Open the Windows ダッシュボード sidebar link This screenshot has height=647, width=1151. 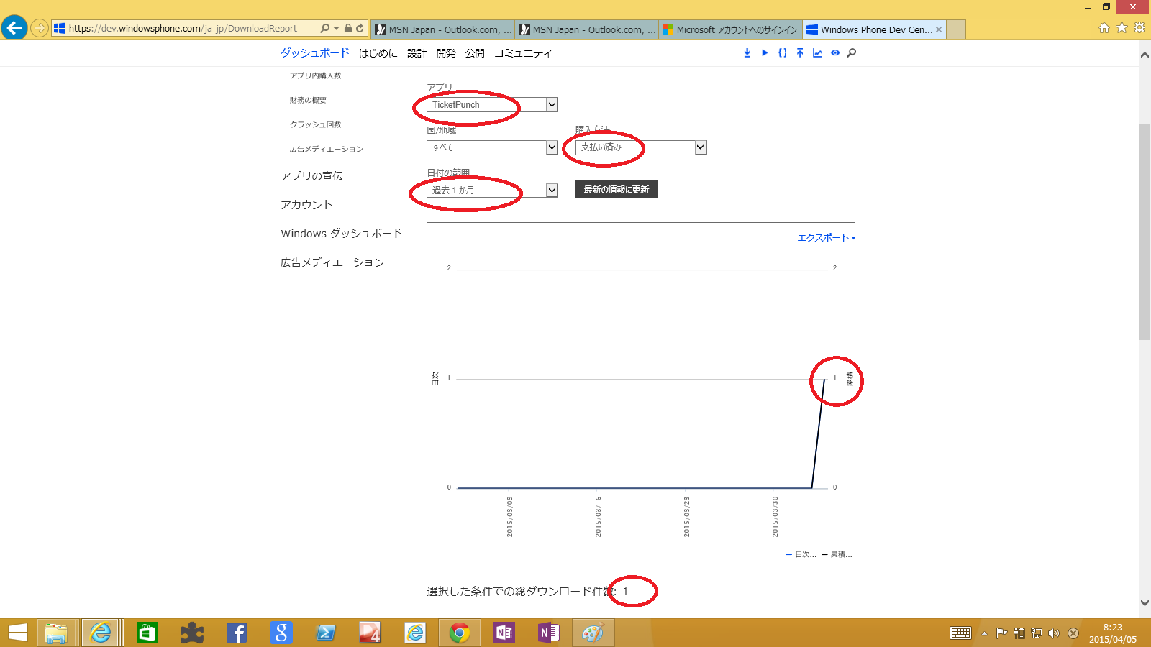click(342, 234)
